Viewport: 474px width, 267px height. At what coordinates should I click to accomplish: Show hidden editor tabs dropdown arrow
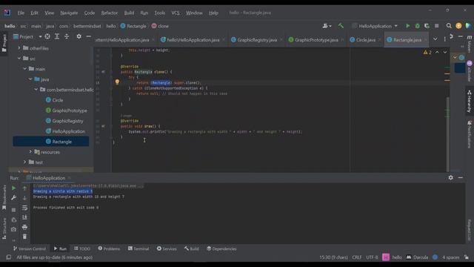(x=435, y=39)
